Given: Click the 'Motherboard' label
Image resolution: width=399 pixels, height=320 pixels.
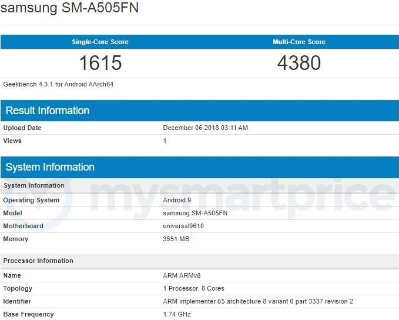Looking at the screenshot, I should pos(23,226).
